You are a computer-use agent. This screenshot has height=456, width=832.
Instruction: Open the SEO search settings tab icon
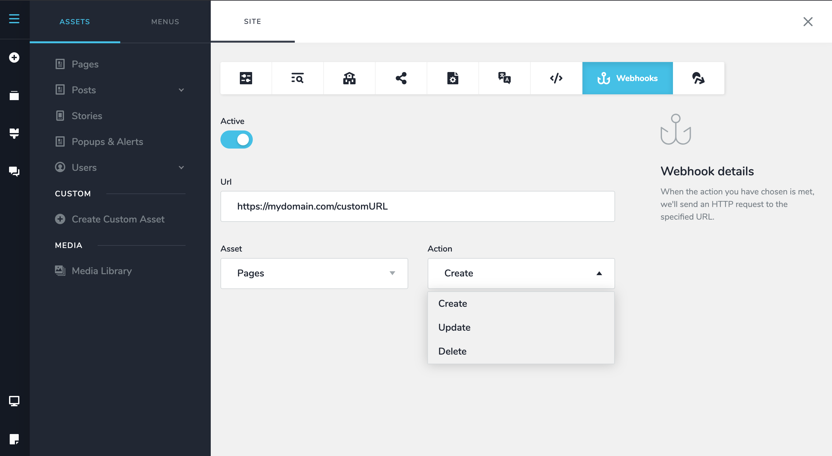click(x=297, y=78)
